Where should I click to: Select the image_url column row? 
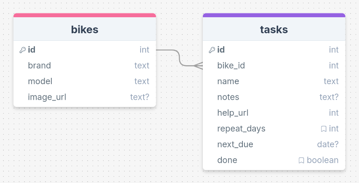point(85,97)
